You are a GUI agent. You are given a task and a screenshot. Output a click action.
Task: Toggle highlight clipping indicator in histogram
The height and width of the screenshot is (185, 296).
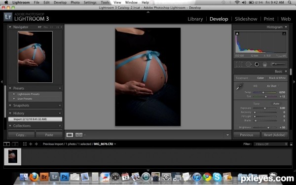(284, 34)
